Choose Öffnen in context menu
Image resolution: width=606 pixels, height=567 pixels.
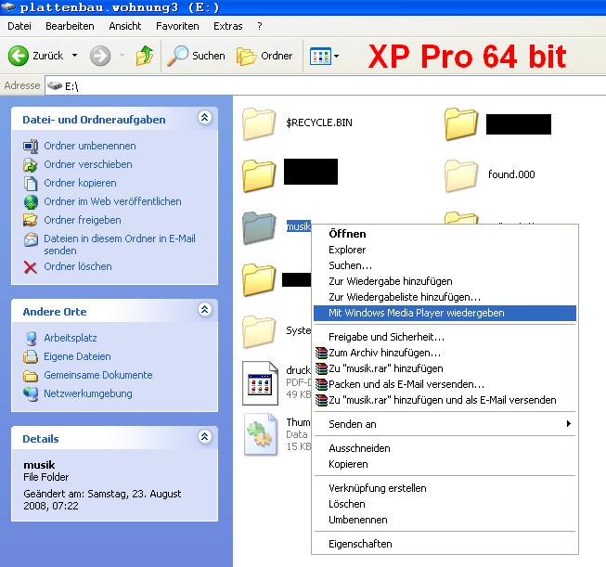click(445, 234)
